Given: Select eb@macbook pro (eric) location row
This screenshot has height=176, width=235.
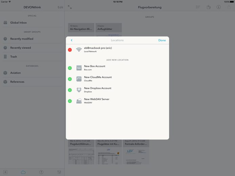Looking at the screenshot, I should point(117,50).
